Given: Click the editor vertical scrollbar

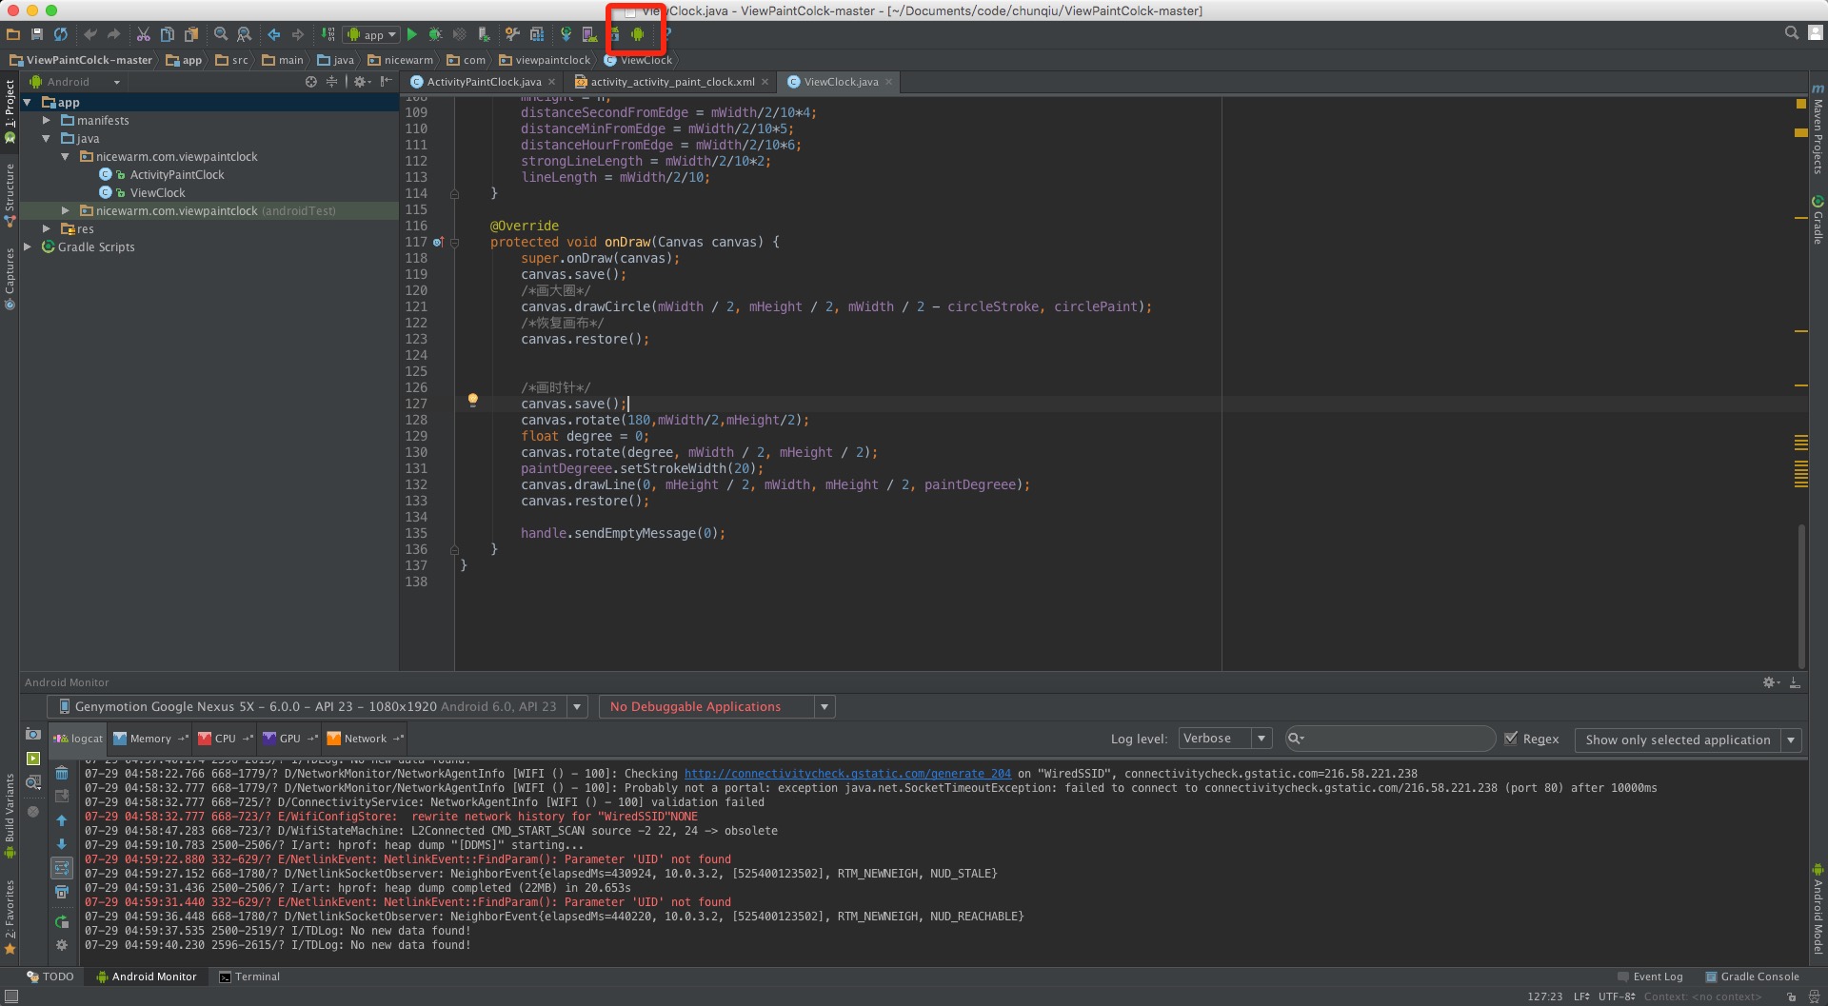Looking at the screenshot, I should 1801,595.
